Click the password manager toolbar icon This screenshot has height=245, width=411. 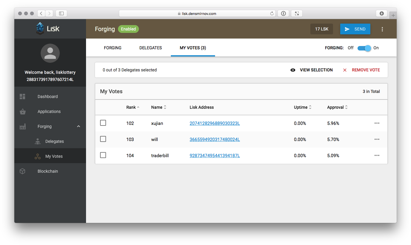(x=283, y=13)
